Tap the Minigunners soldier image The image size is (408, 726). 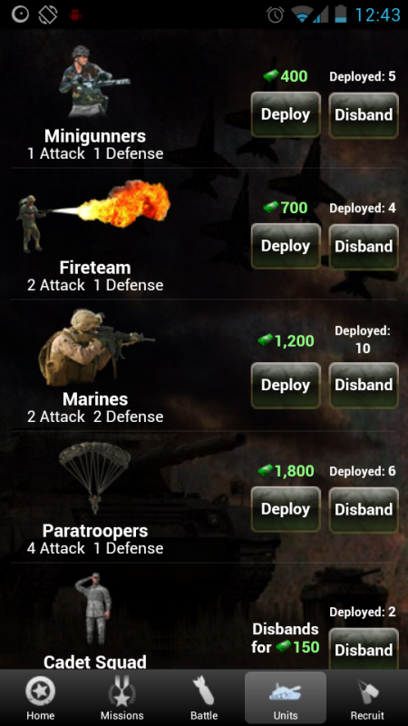point(94,82)
